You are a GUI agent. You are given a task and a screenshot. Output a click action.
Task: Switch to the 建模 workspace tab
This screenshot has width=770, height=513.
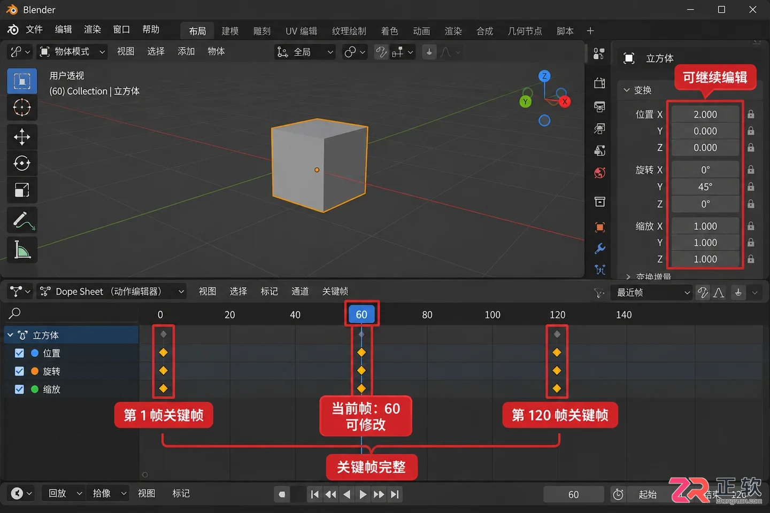coord(230,31)
